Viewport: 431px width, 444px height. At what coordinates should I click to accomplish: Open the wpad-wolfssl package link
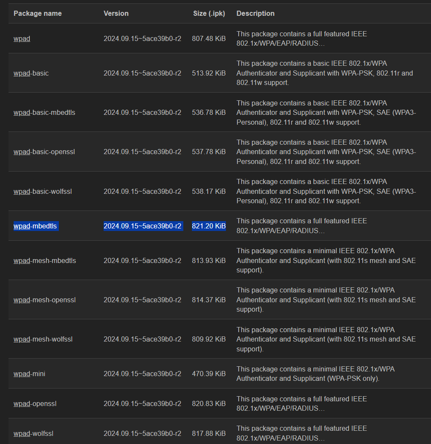33,433
